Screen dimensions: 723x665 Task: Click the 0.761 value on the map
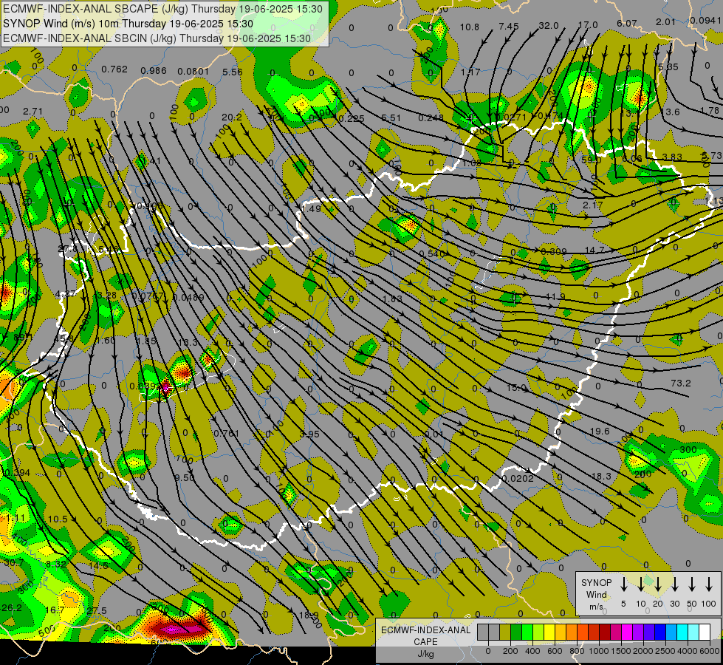227,433
